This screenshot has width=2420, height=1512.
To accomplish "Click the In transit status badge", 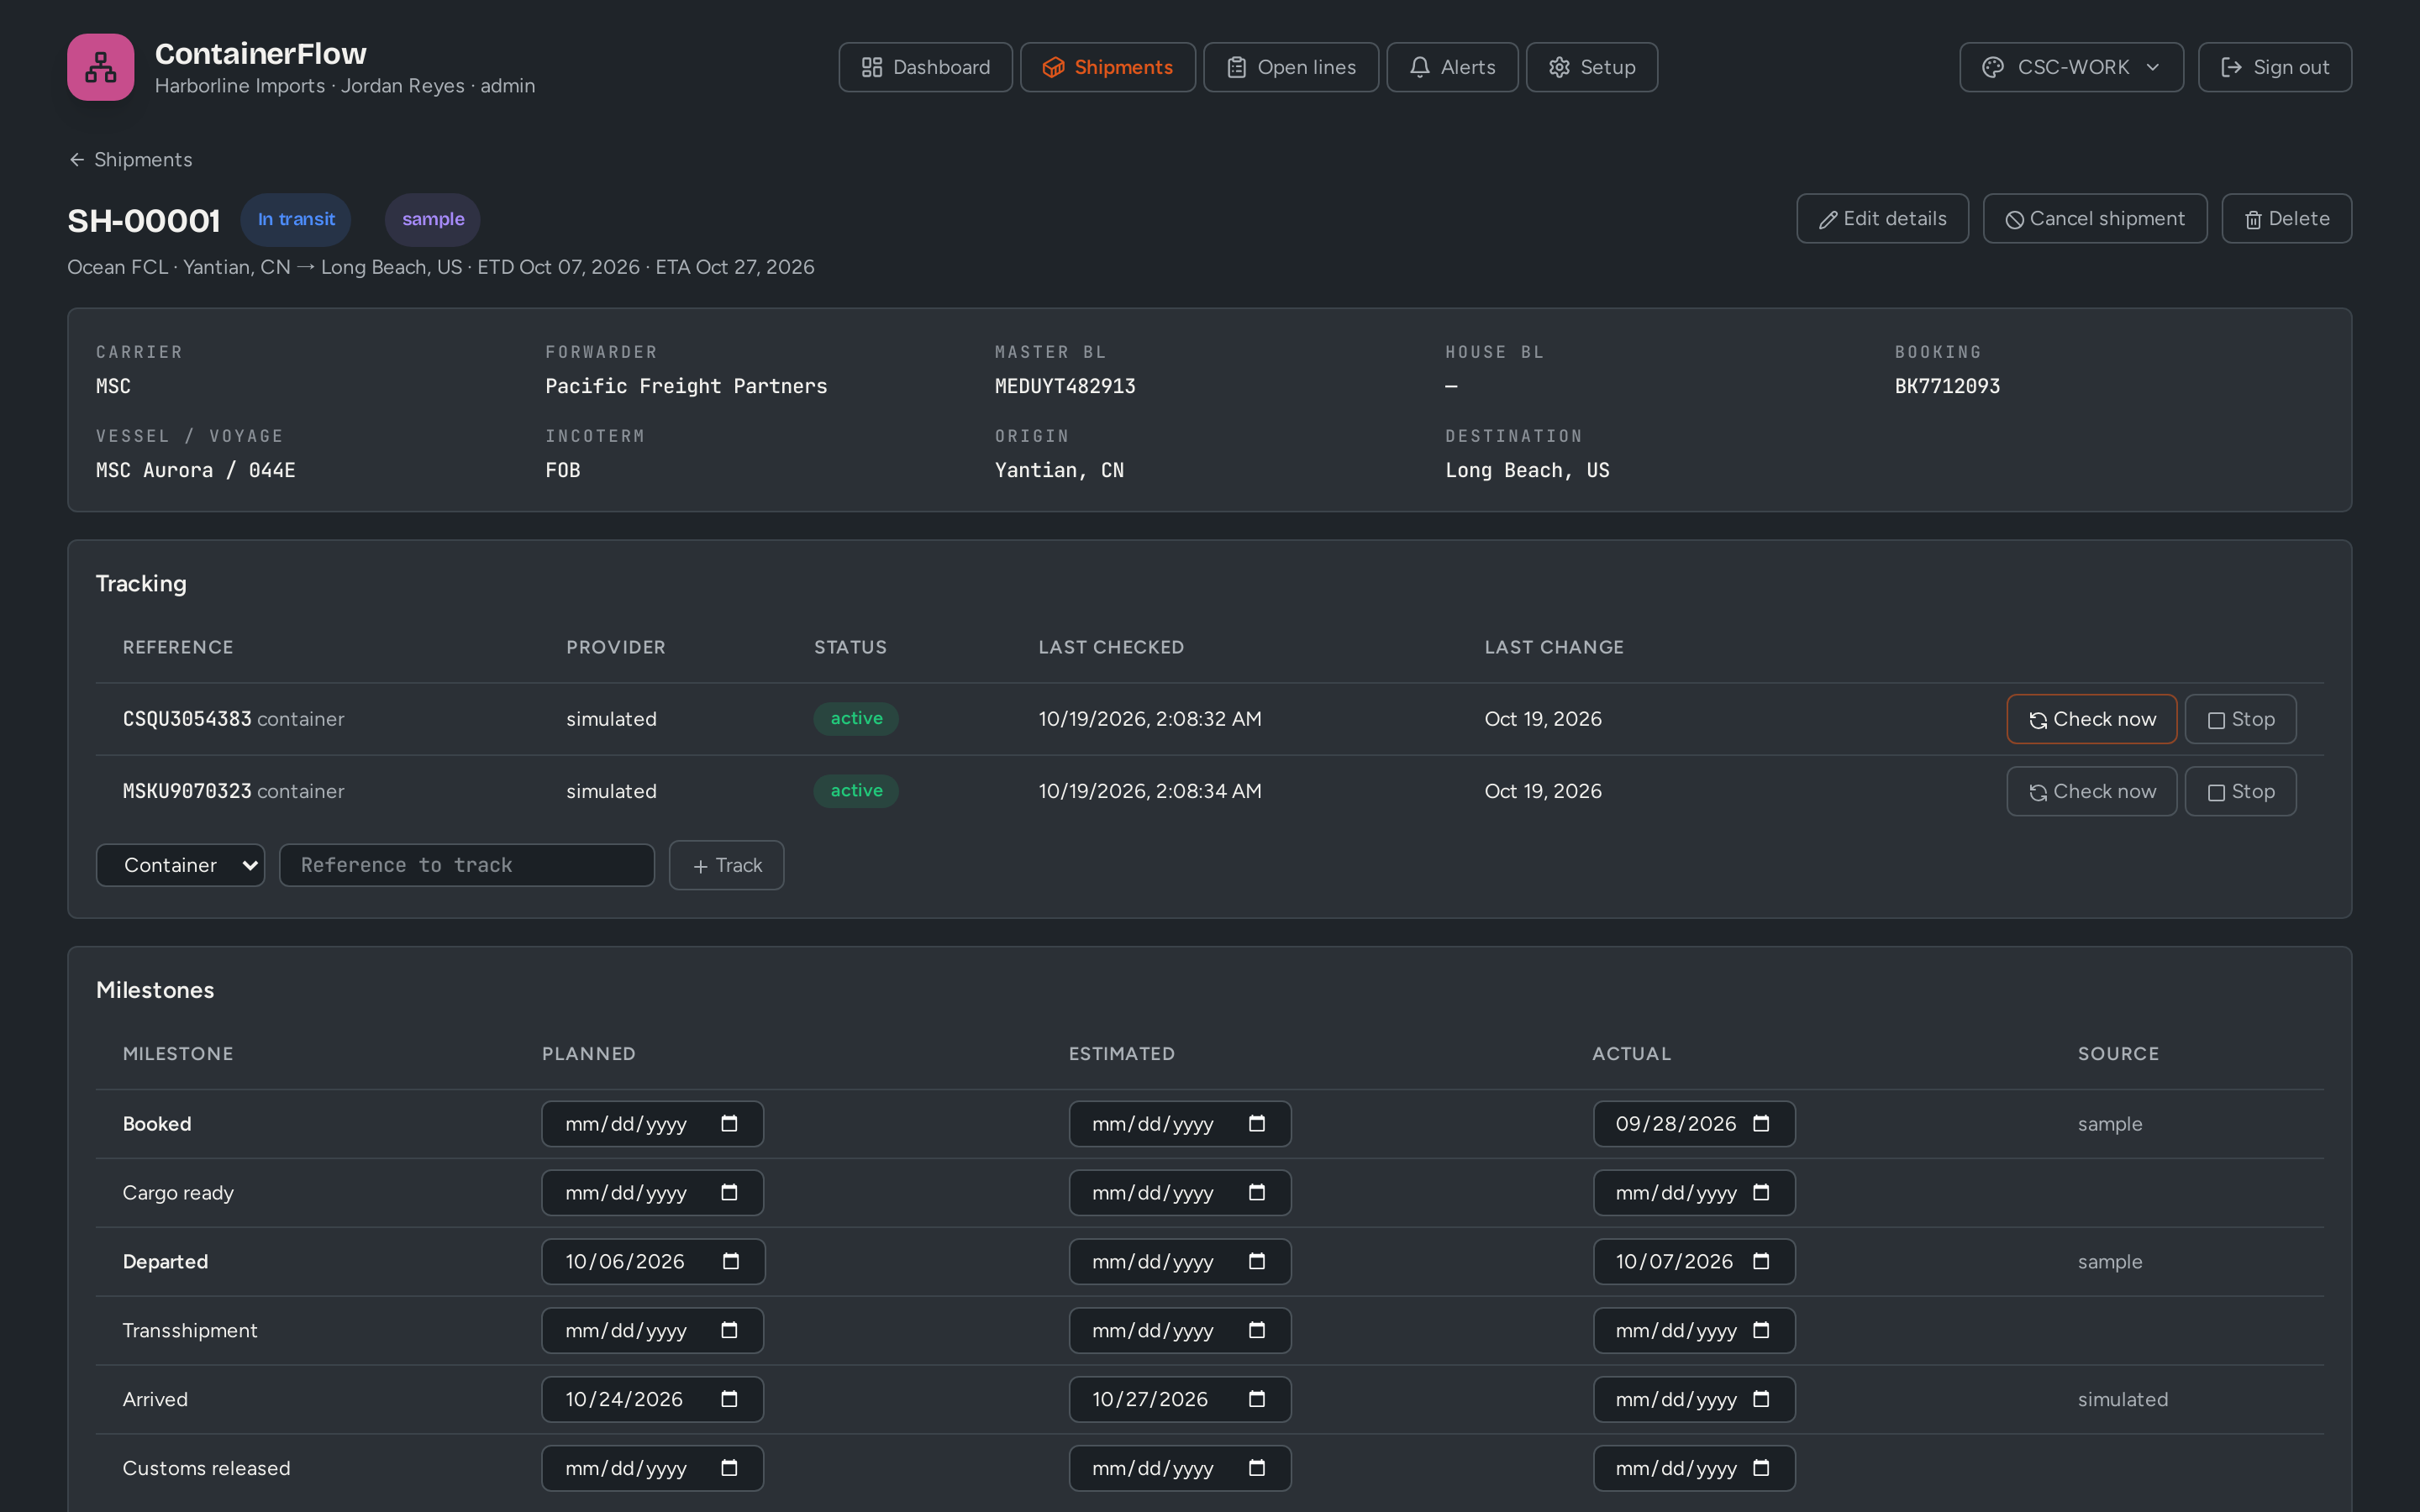I will click(296, 219).
